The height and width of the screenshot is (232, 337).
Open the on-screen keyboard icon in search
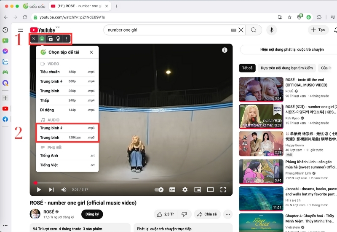point(234,30)
